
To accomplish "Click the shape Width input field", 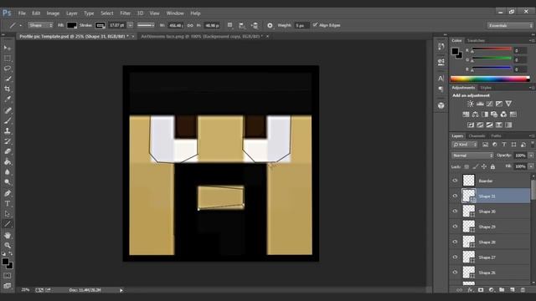I will 176,26.
